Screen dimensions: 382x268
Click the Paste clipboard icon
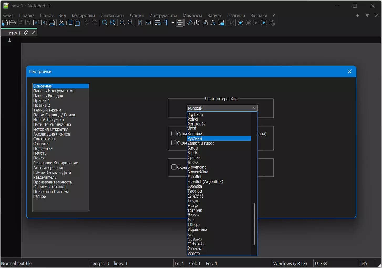[x=77, y=23]
